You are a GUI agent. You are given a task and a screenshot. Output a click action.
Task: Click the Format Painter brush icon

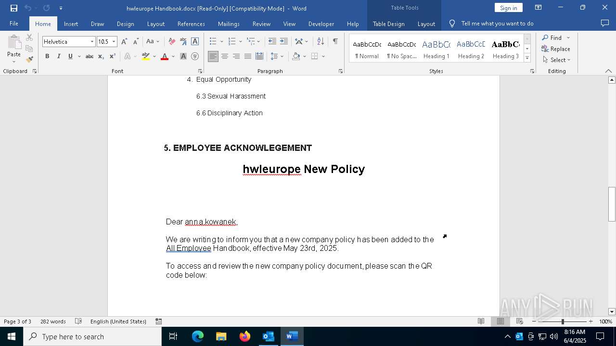[x=29, y=60]
